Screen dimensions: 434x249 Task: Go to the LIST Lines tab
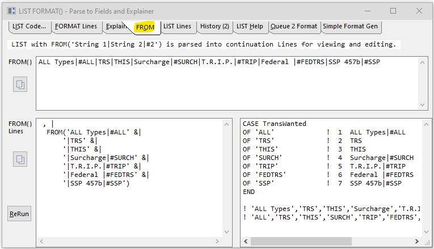[177, 27]
